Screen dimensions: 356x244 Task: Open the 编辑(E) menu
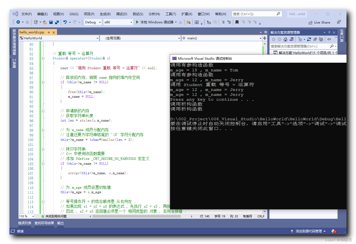pyautogui.click(x=42, y=14)
